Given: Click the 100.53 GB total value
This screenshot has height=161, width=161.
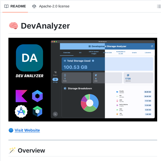Looking at the screenshot, I should point(76,67).
